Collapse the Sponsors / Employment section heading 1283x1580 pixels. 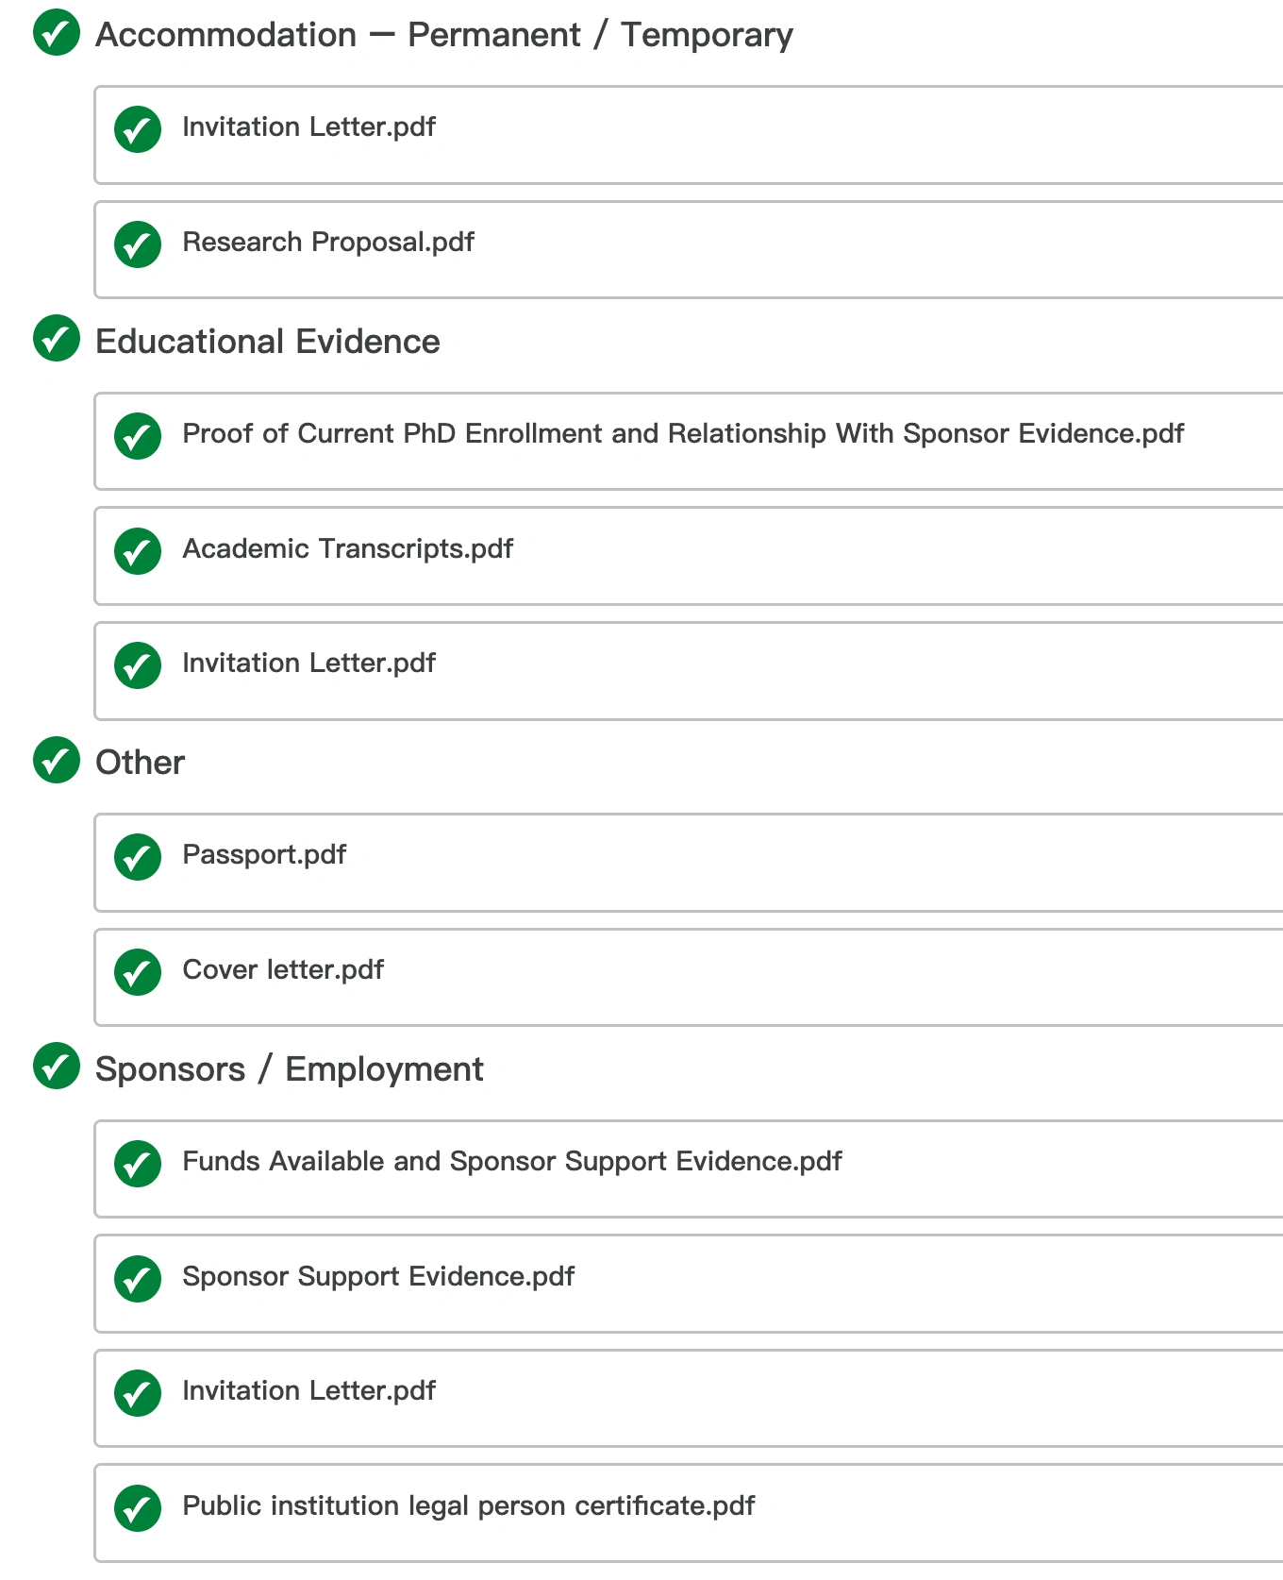tap(289, 1069)
